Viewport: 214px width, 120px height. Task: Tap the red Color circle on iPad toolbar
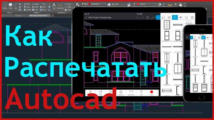[x=152, y=92]
